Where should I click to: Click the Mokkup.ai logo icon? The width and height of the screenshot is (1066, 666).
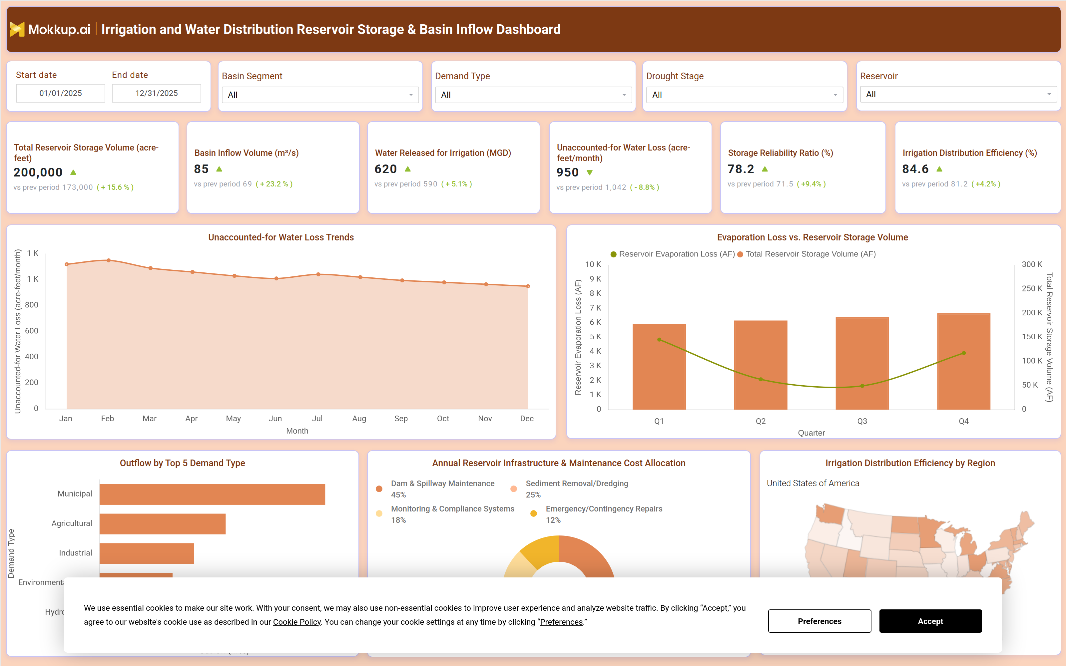(x=17, y=29)
